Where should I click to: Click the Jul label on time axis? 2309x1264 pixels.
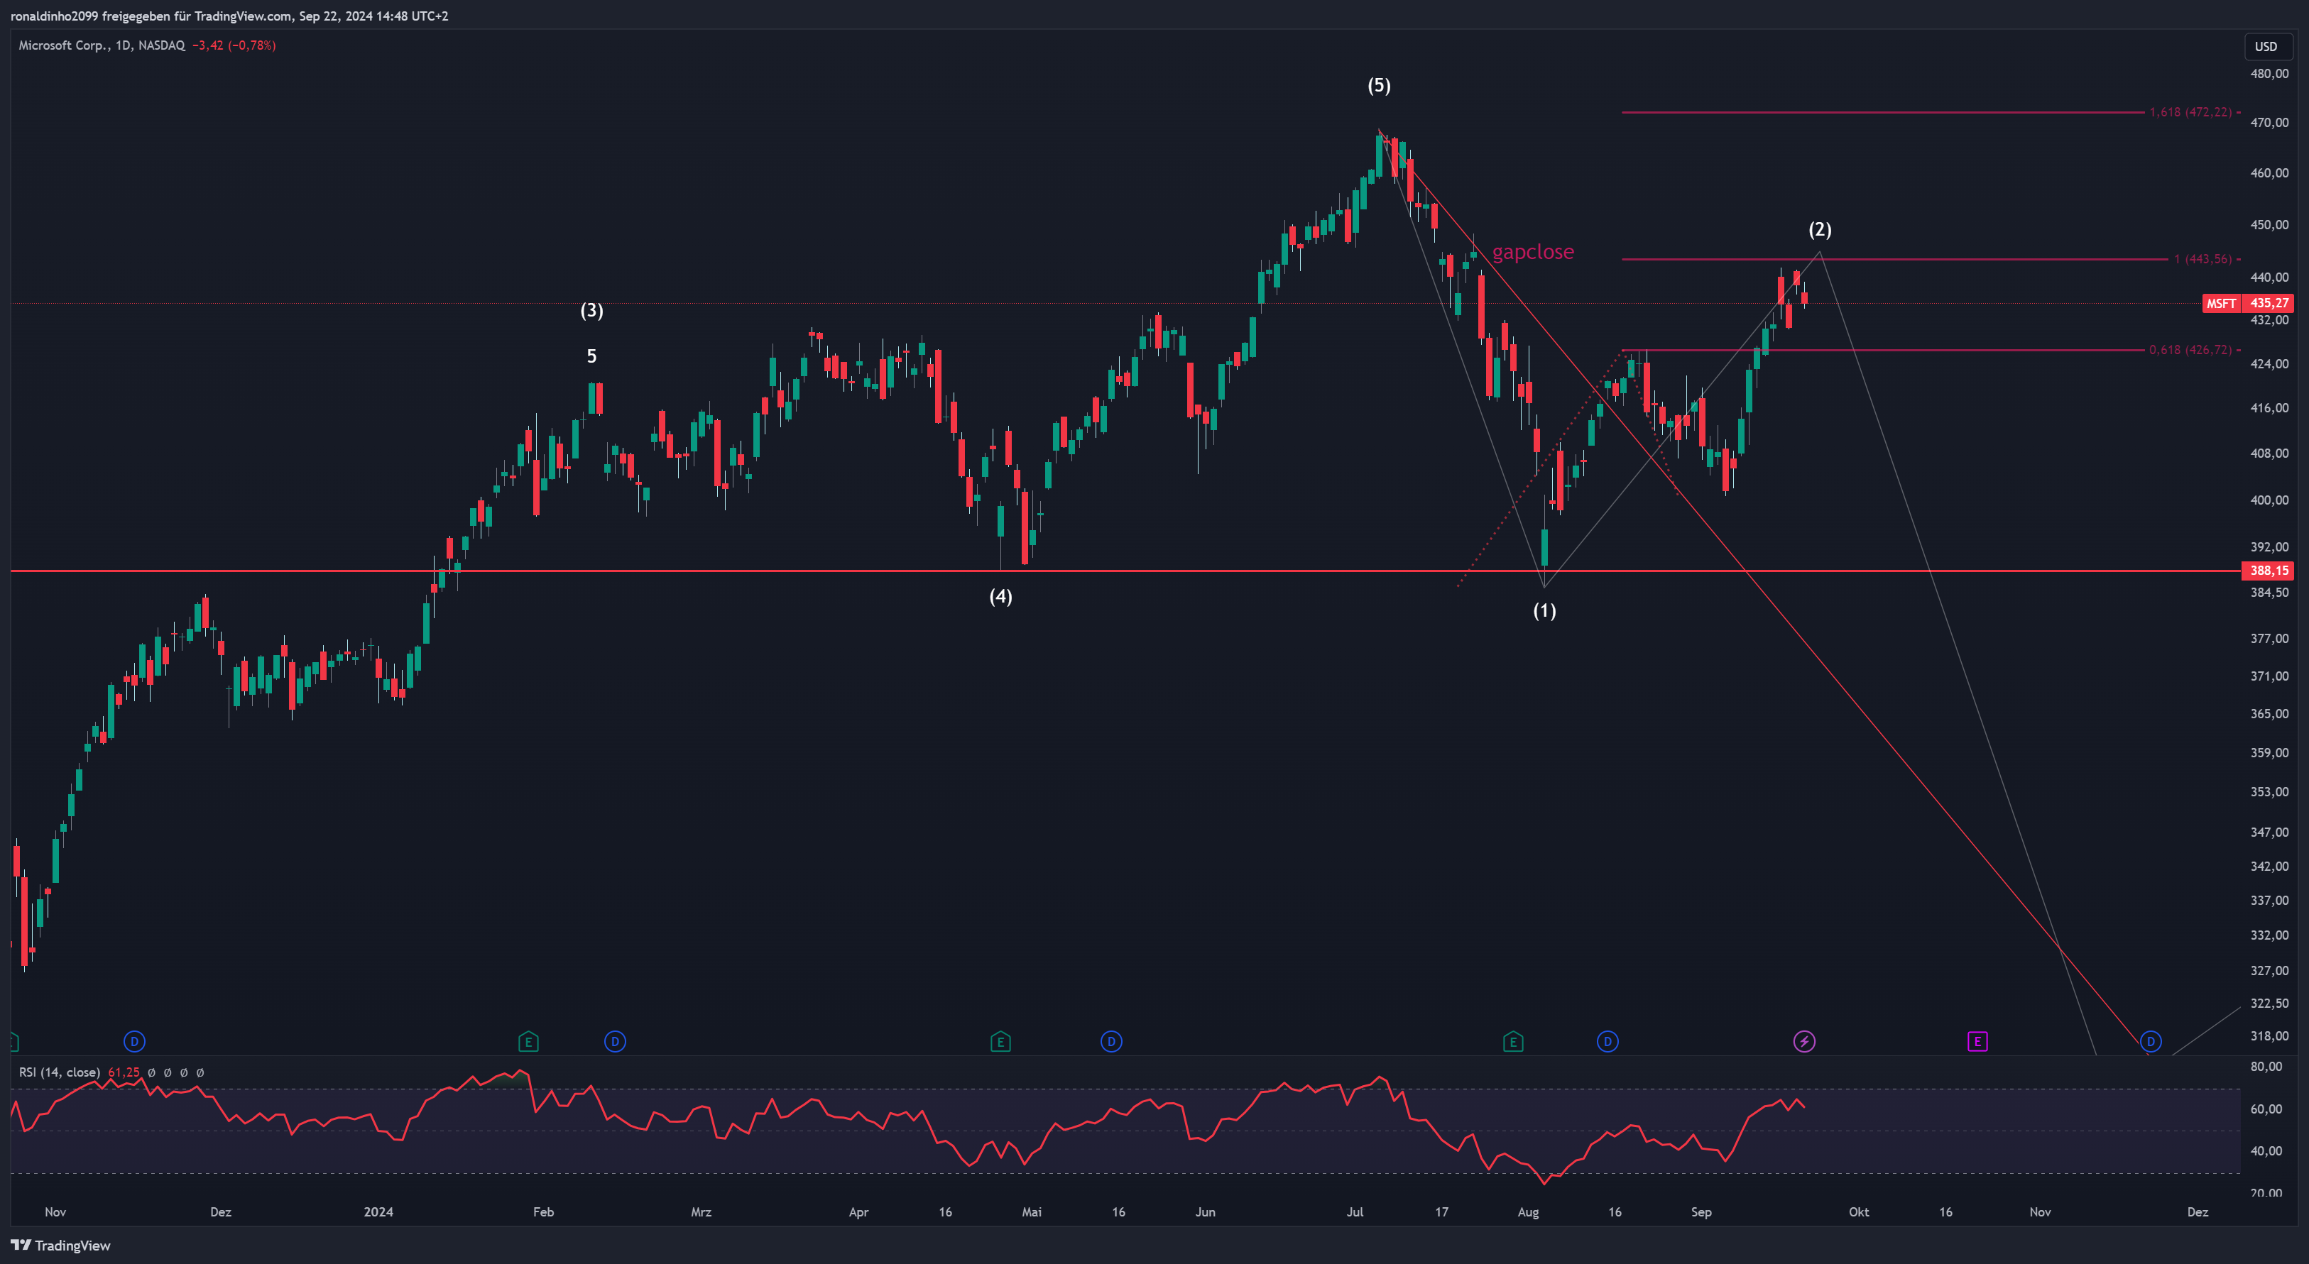coord(1355,1212)
